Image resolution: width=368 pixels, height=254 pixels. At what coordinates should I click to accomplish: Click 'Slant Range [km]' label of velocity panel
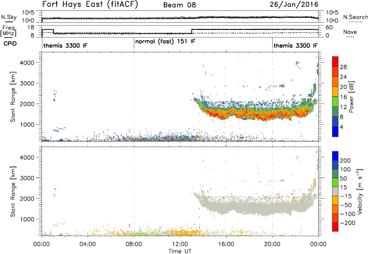13,192
